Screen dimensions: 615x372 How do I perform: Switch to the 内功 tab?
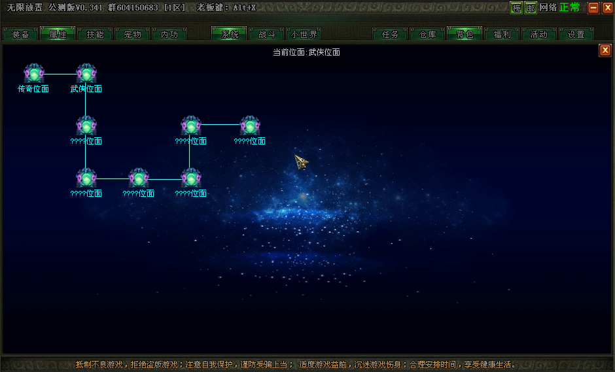(x=169, y=34)
